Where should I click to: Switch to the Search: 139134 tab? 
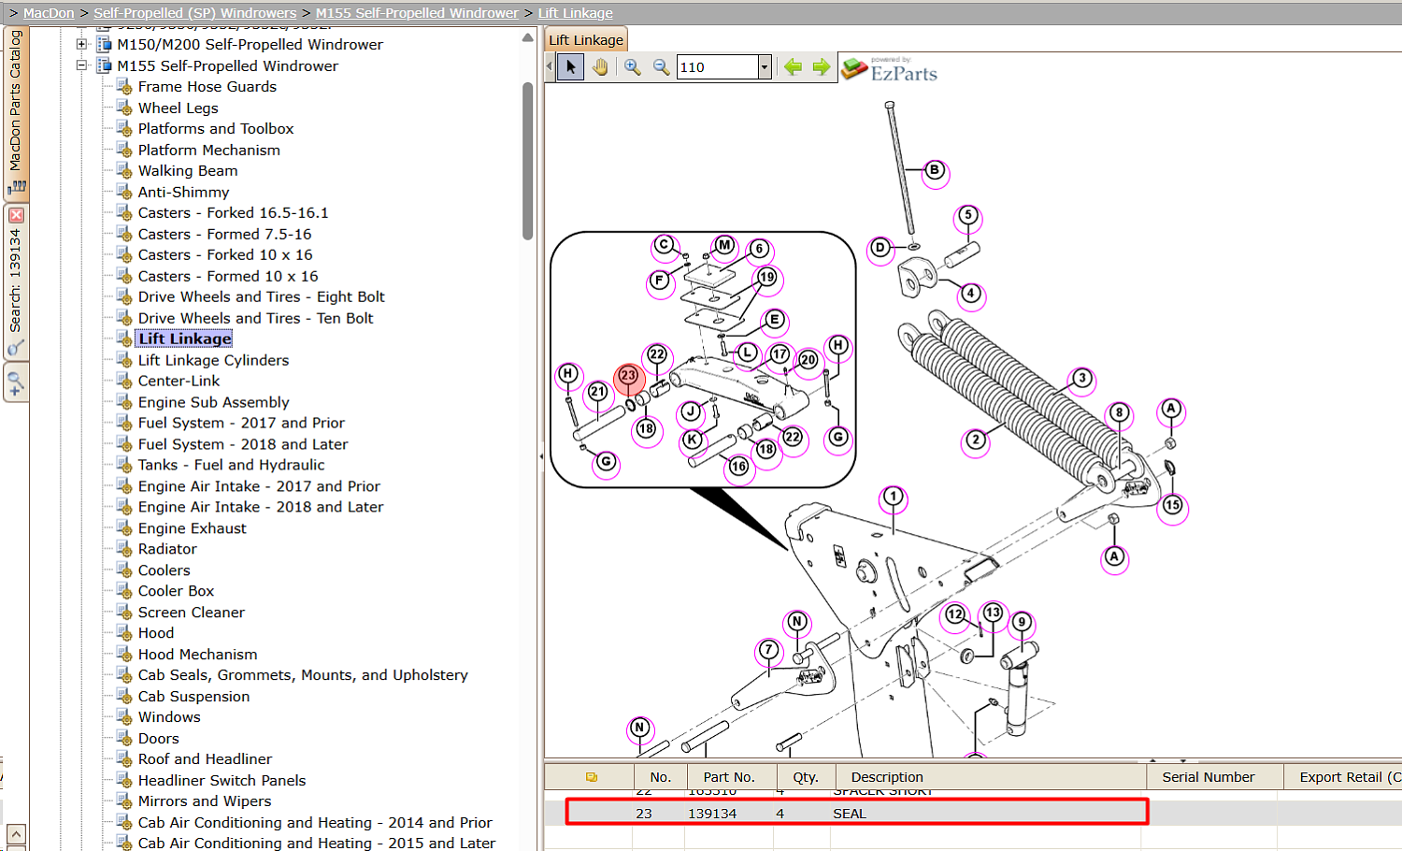[16, 281]
